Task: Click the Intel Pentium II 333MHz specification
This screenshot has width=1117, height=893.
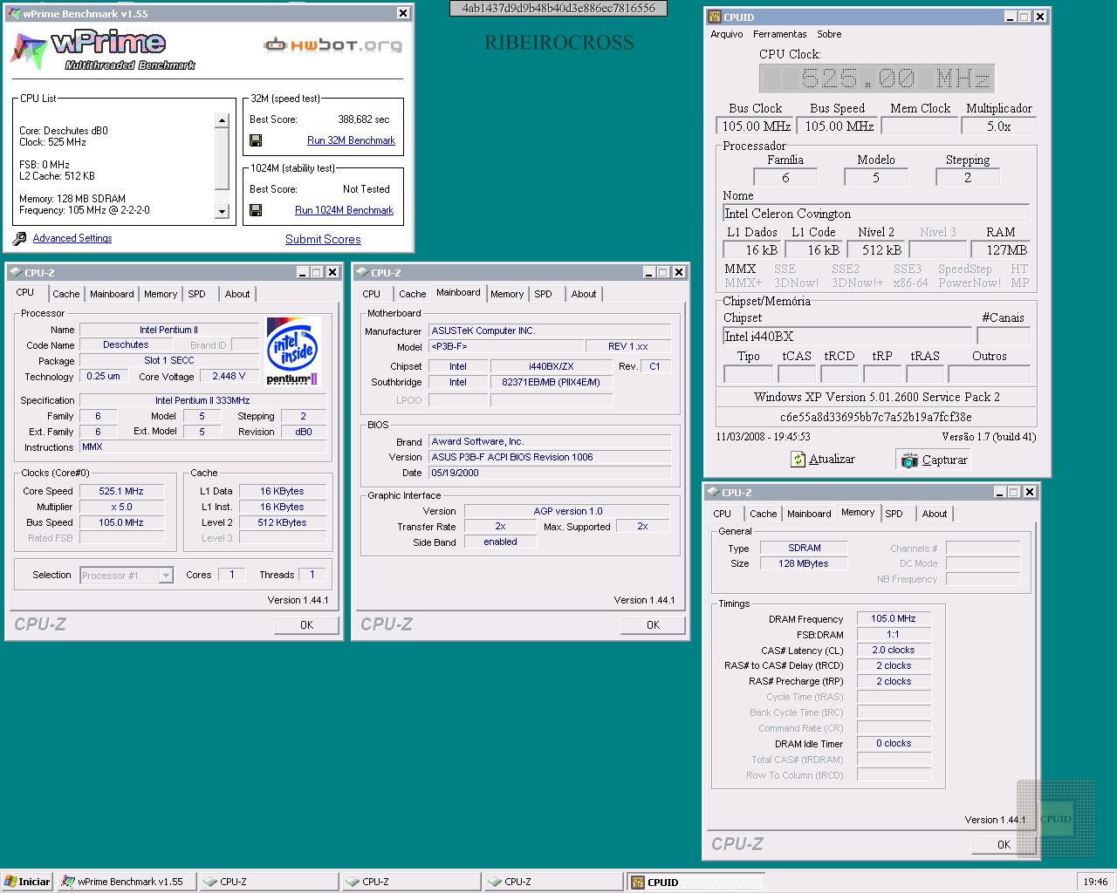Action: pyautogui.click(x=202, y=400)
